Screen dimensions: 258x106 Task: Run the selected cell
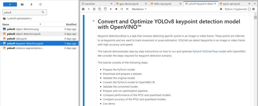coord(111,9)
